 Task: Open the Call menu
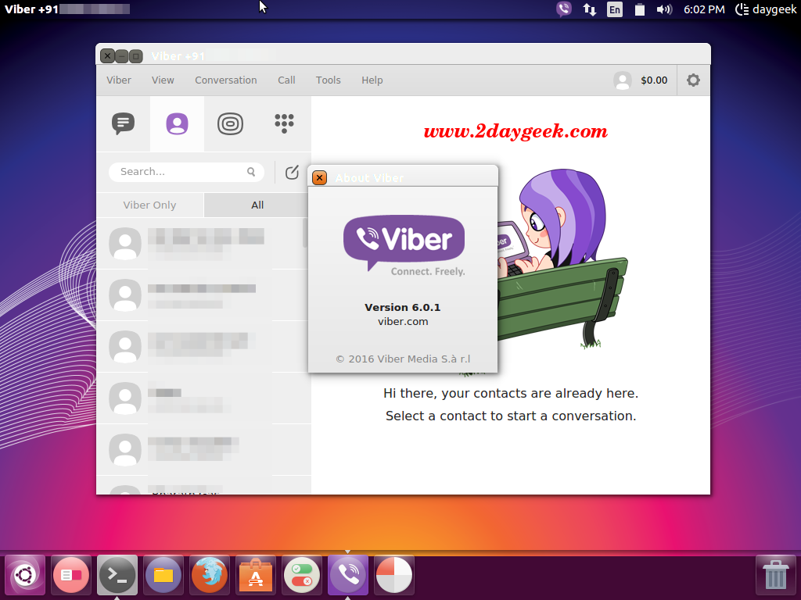286,80
